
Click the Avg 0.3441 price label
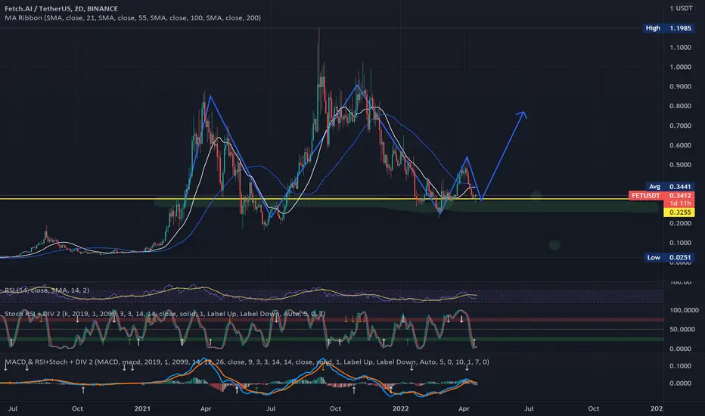pyautogui.click(x=669, y=186)
